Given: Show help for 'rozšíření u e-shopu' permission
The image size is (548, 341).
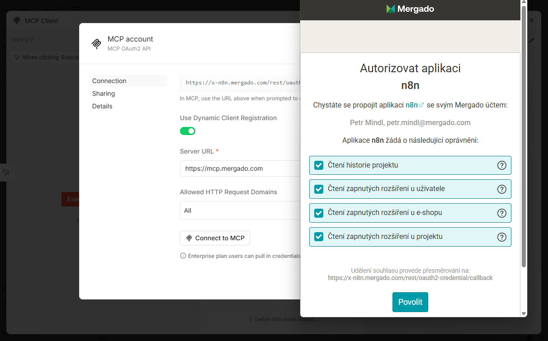Looking at the screenshot, I should [501, 213].
